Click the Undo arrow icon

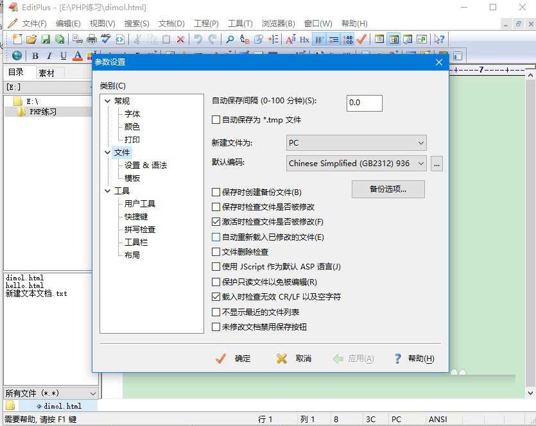coord(198,40)
